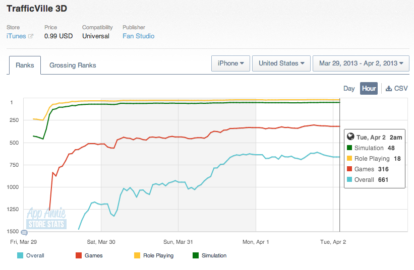
Task: Click the green Simulation legend swatch
Action: click(x=196, y=255)
